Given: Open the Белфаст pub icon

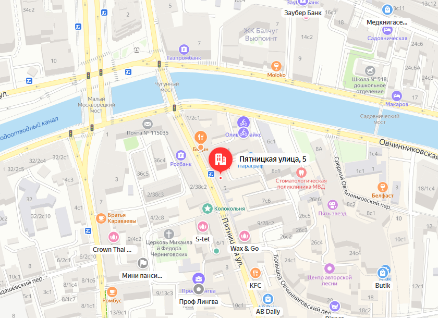Looking at the screenshot, I should pyautogui.click(x=382, y=187).
